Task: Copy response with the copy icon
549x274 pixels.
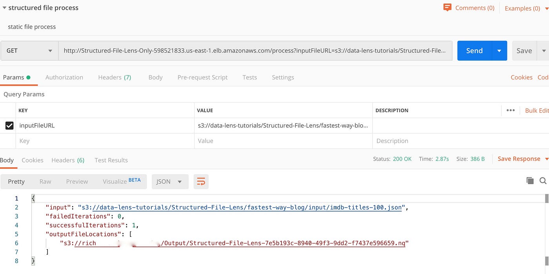Action: coord(530,181)
